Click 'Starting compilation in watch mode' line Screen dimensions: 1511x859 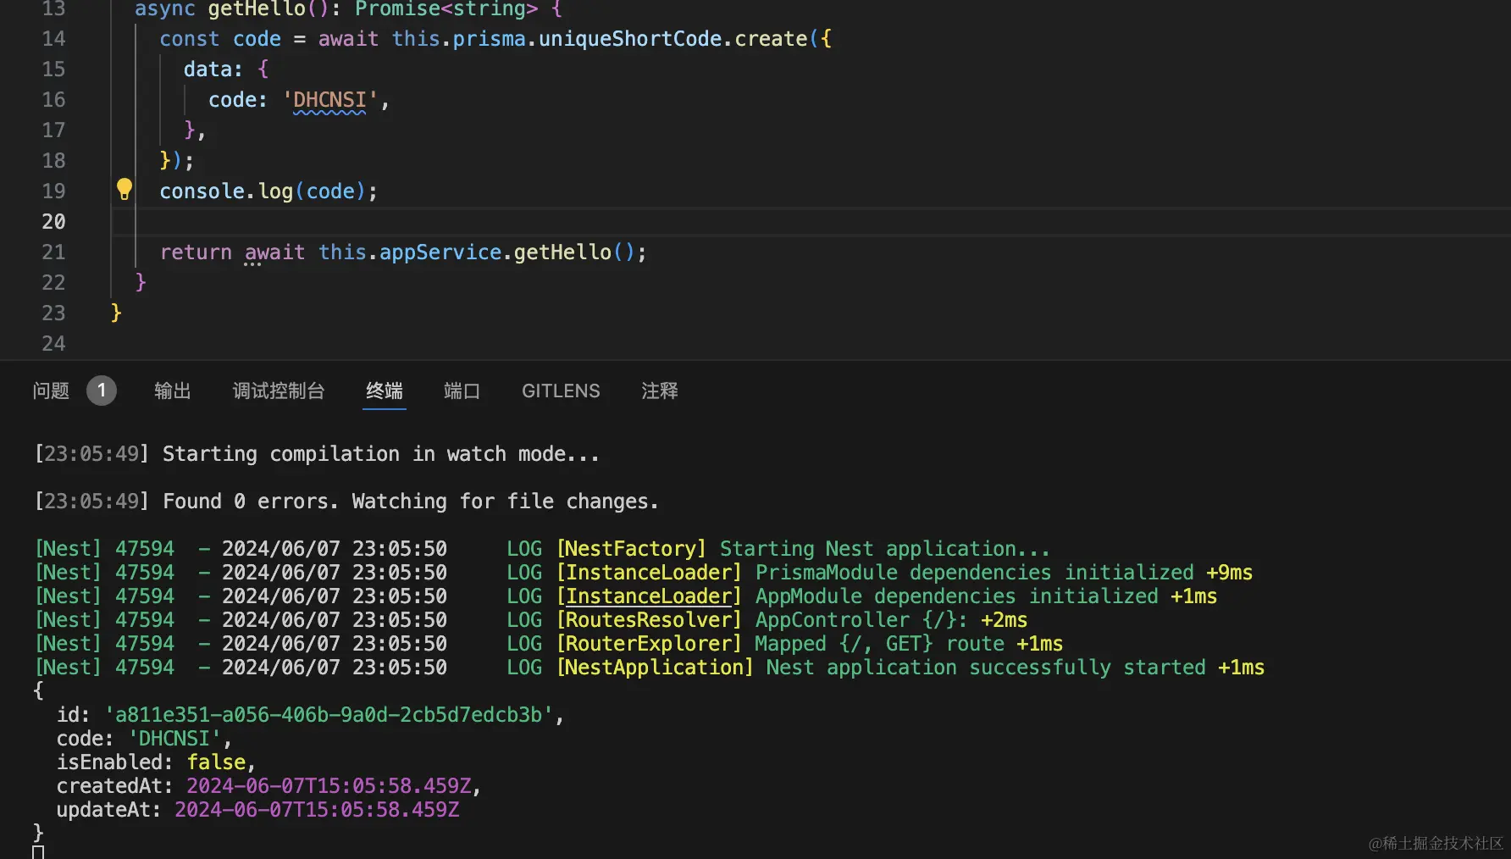coord(381,454)
